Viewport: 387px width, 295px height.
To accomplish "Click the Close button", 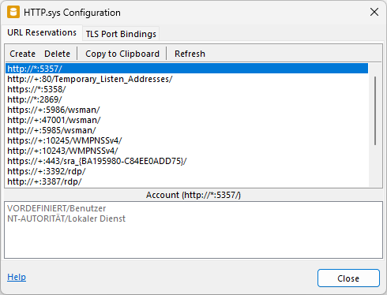I will tap(348, 278).
